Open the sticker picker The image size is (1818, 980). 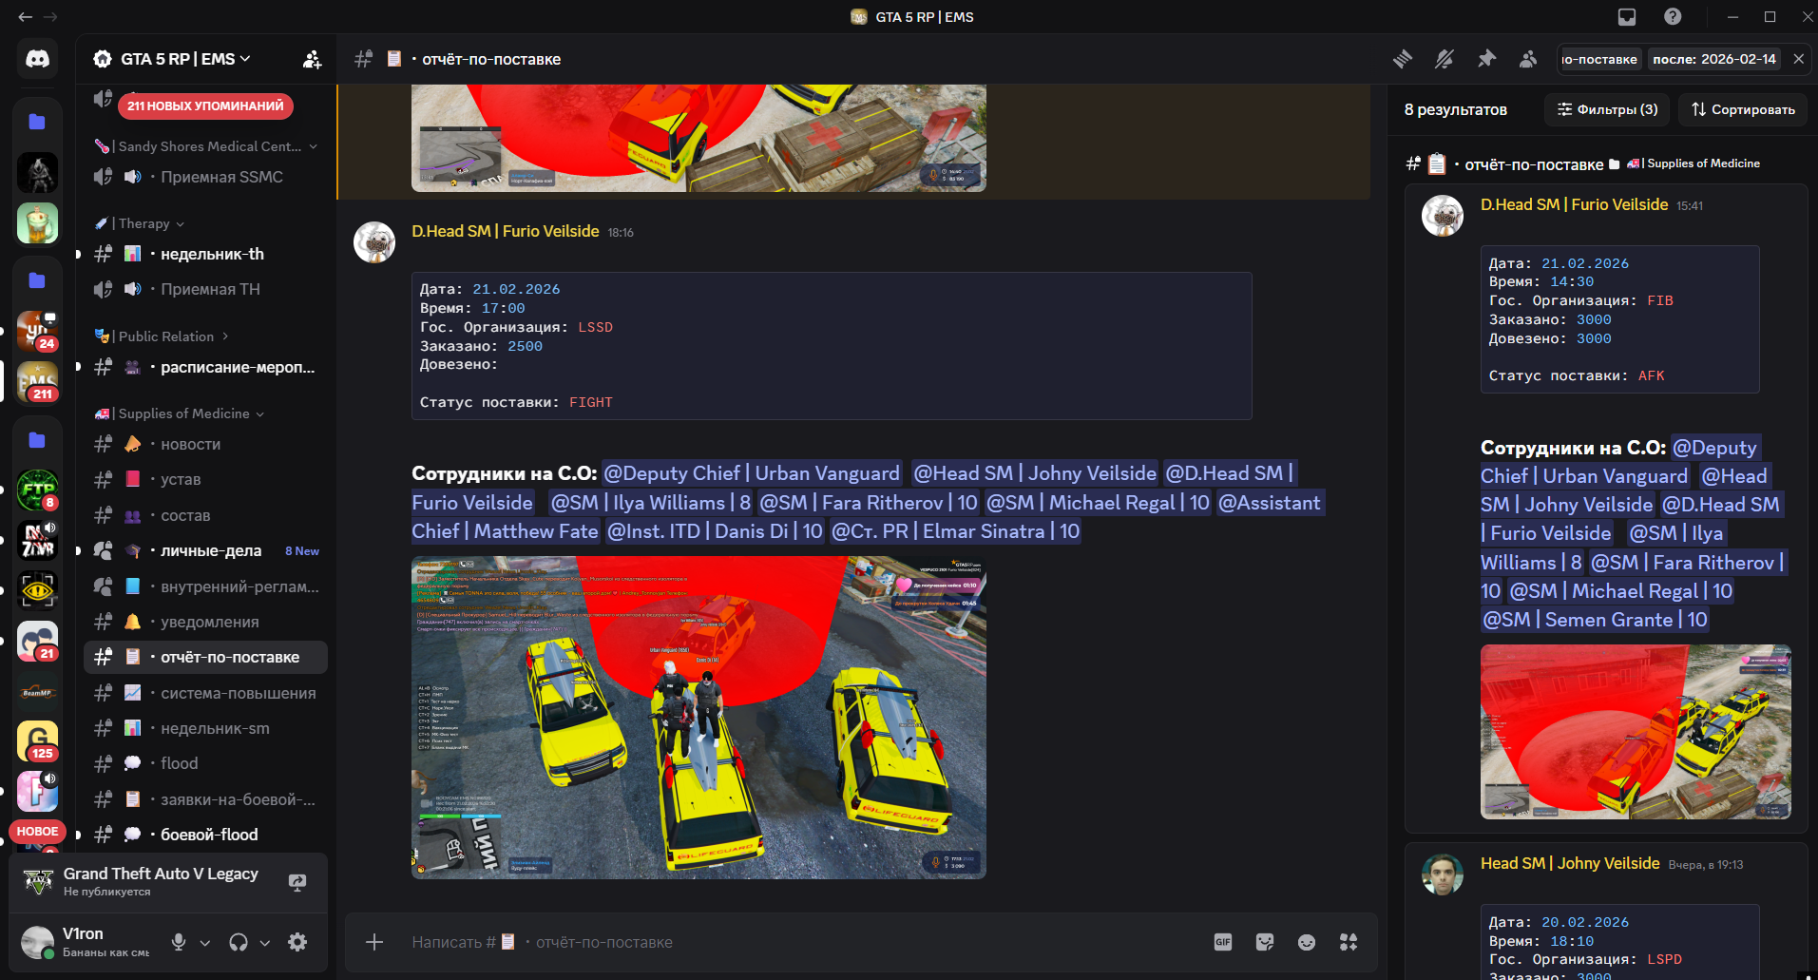pyautogui.click(x=1265, y=942)
